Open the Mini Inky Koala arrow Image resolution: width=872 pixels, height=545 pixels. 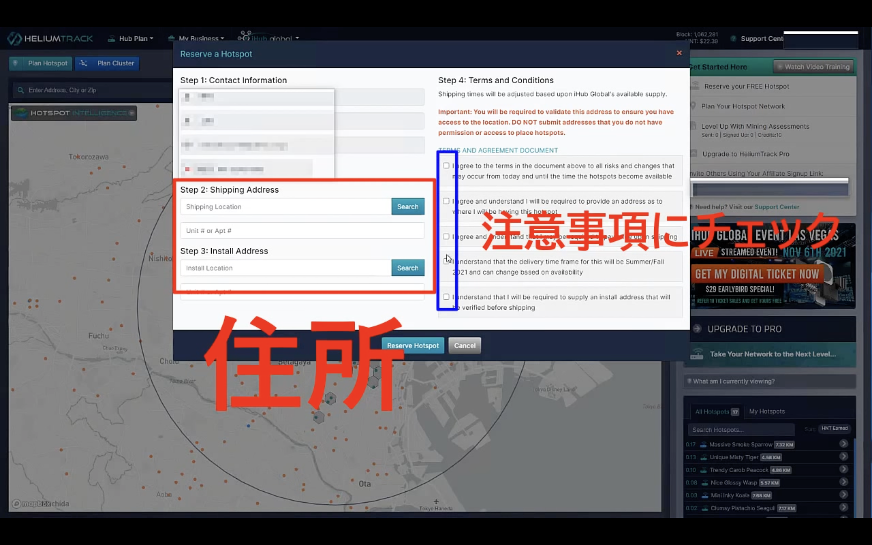click(x=844, y=494)
